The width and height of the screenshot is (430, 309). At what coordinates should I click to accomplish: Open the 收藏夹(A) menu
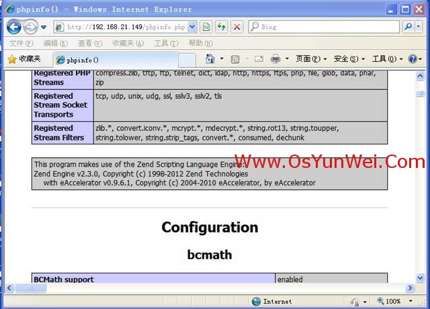click(128, 43)
